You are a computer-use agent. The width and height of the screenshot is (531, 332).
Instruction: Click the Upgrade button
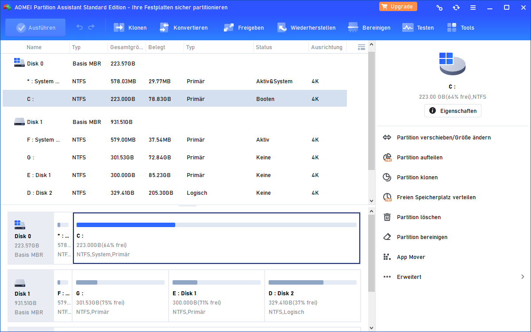[398, 7]
